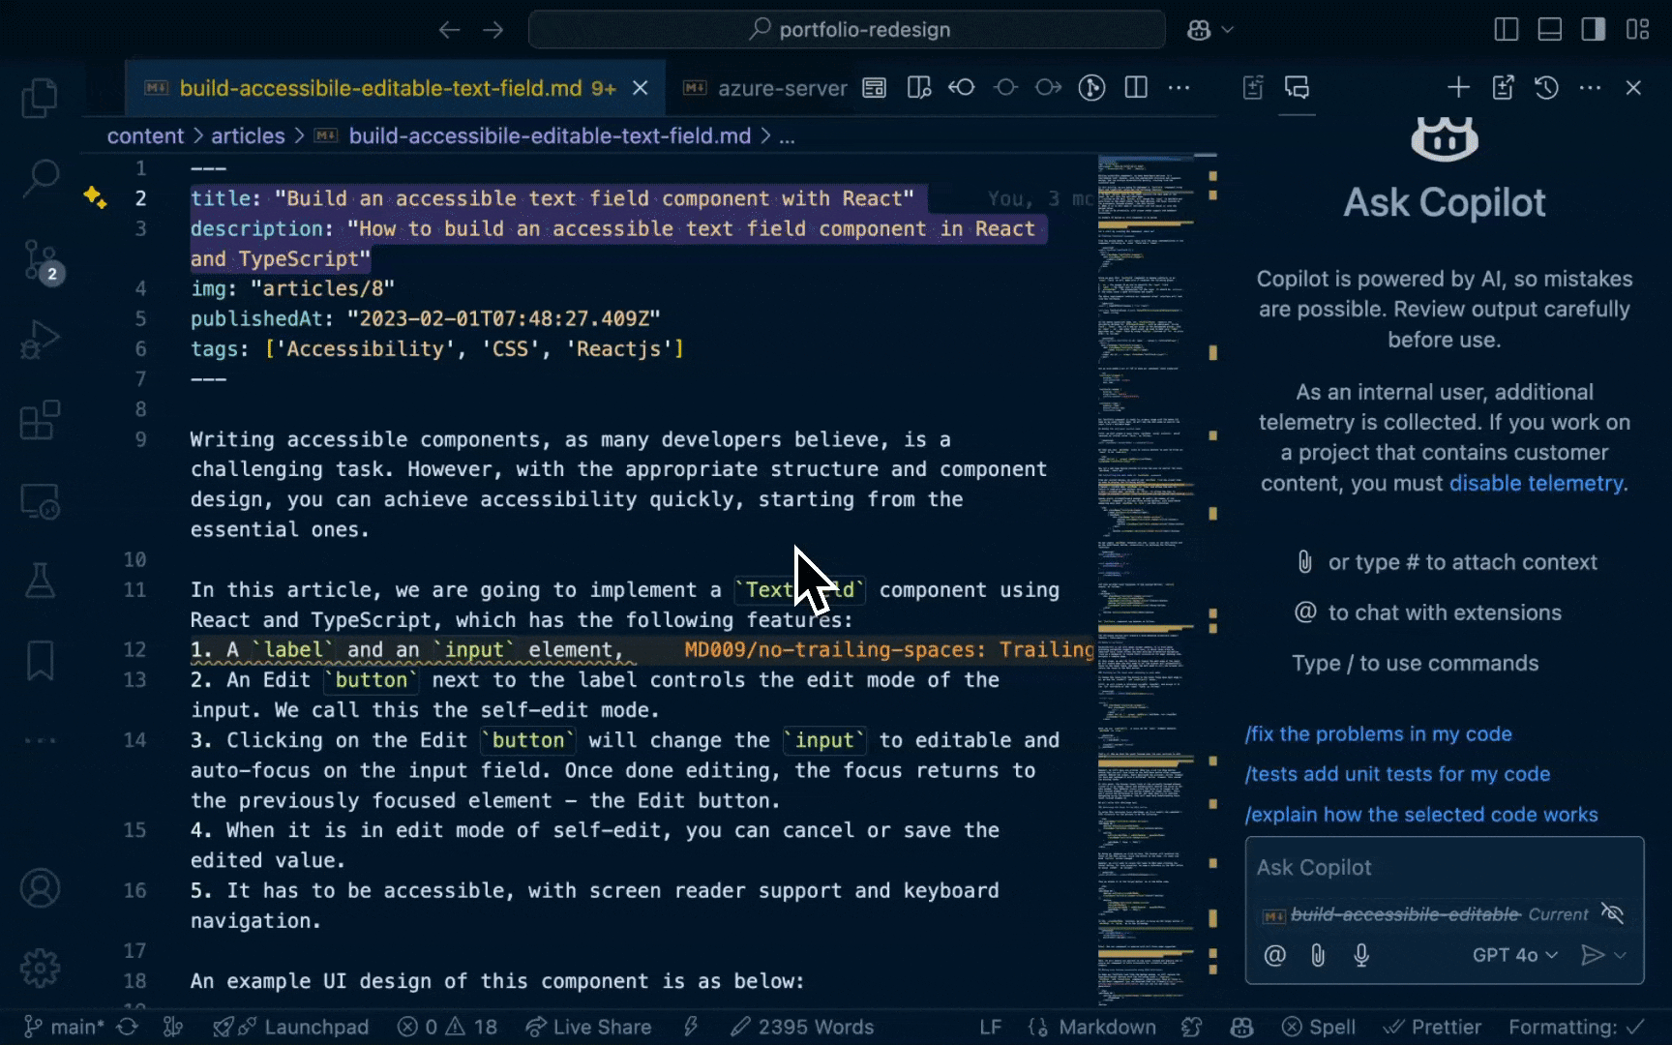Expand the send button options chevron
1672x1045 pixels.
pyautogui.click(x=1621, y=956)
